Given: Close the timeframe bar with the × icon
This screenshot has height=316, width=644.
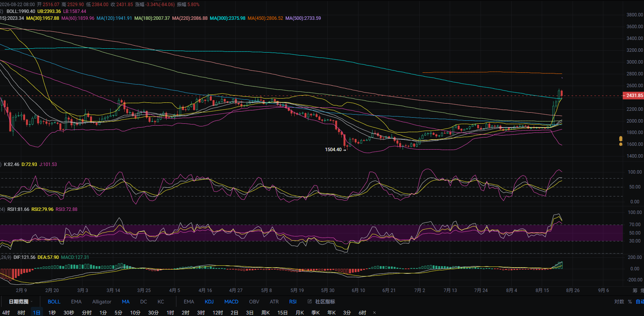Looking at the screenshot, I should coord(374,313).
